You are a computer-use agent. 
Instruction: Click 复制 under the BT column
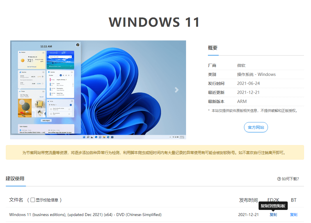pos(294,215)
